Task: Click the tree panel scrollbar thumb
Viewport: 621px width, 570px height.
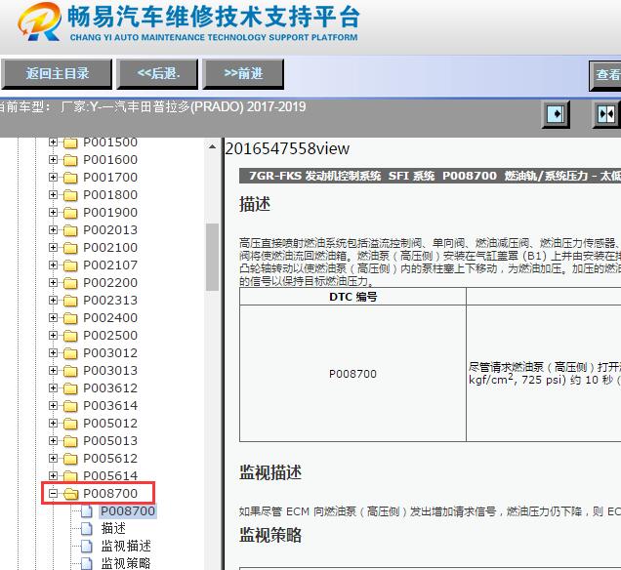Action: [x=212, y=258]
